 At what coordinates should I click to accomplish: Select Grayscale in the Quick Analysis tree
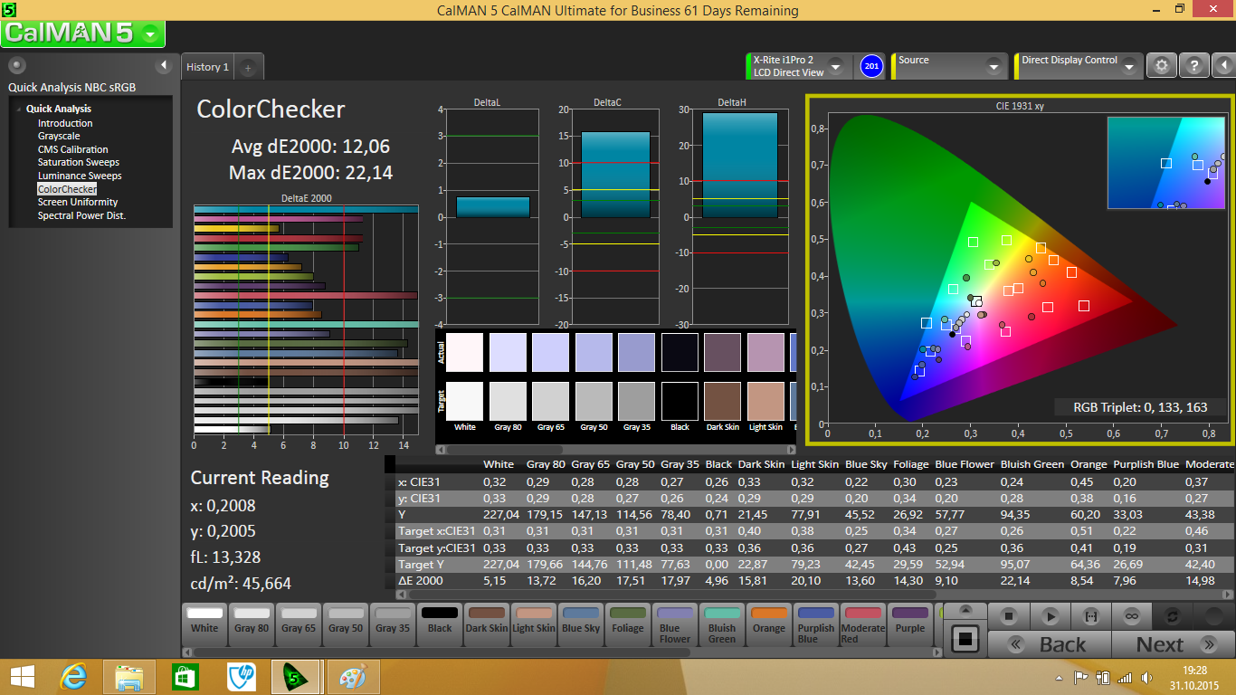pyautogui.click(x=59, y=137)
